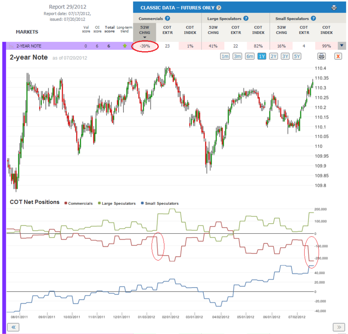Expand the 2-Year Note row dropdown arrow

tap(342, 46)
